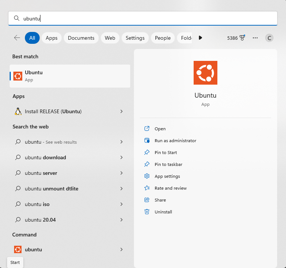Go back using the left arrow icon
This screenshot has width=286, height=268.
(17, 38)
